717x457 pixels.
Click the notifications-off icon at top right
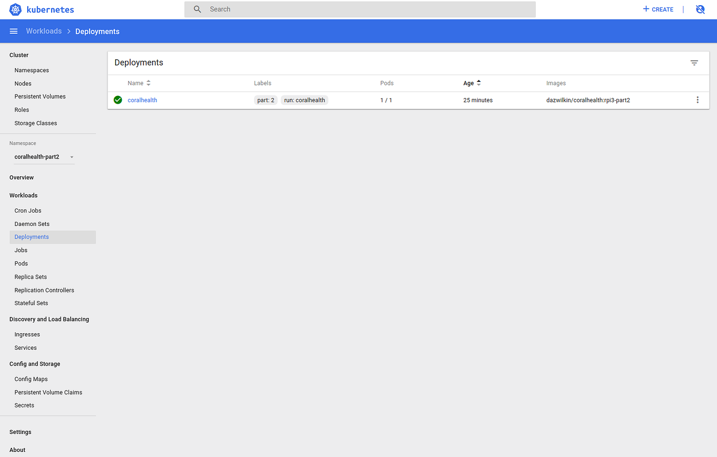pos(700,9)
